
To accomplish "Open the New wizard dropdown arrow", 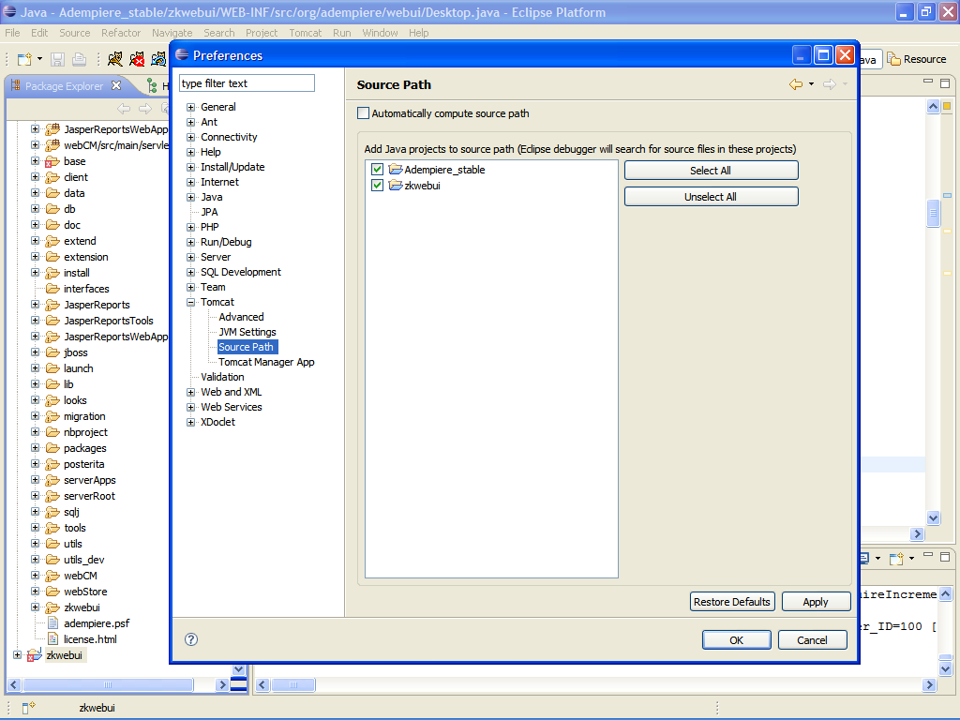I will coord(39,59).
